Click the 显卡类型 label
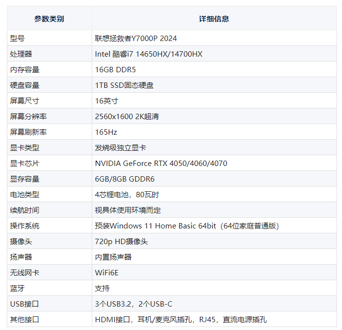The height and width of the screenshot is (330, 342). (25, 148)
